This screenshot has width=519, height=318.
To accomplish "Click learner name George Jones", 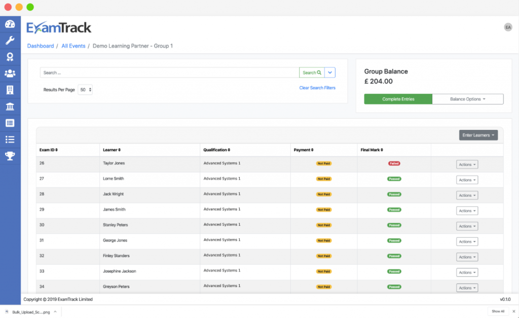I will (115, 240).
